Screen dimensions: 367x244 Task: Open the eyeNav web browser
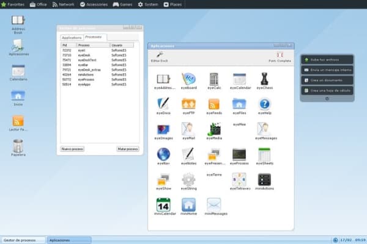(x=163, y=155)
